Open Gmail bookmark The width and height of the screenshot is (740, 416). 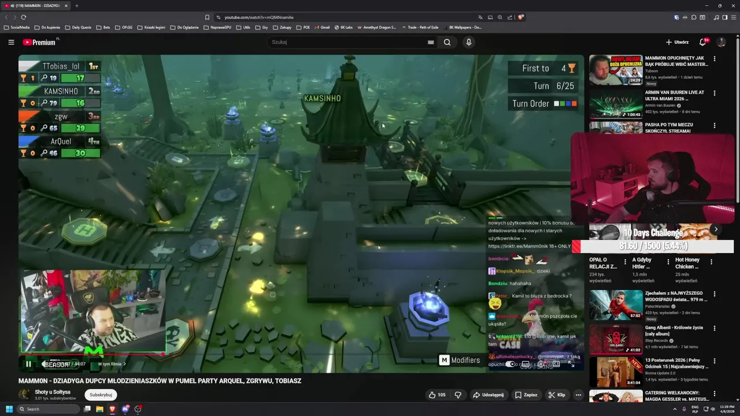coord(321,27)
